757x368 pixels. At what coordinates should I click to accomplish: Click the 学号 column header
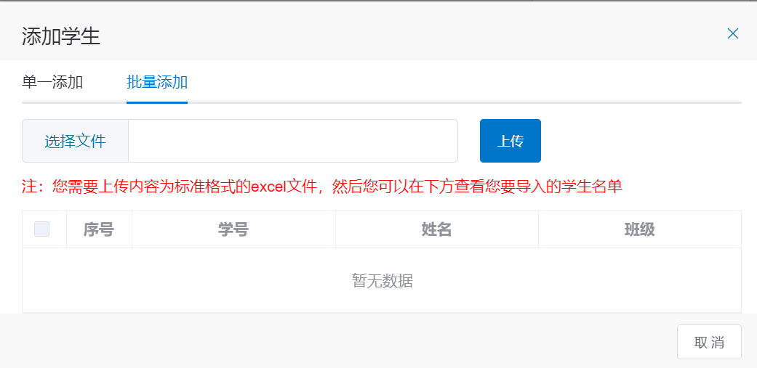(233, 230)
